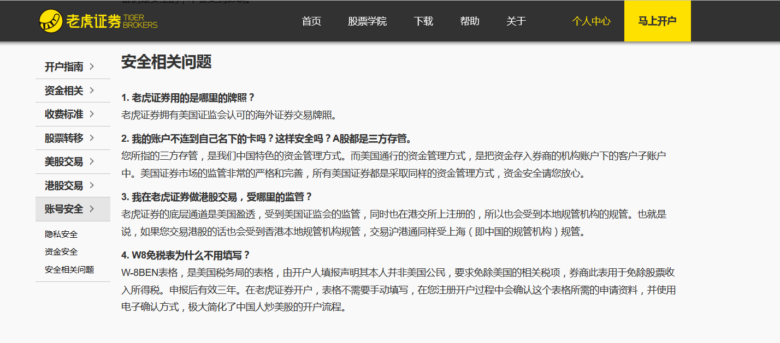Open the 资金安全 page
Viewport: 780px width, 343px height.
60,252
